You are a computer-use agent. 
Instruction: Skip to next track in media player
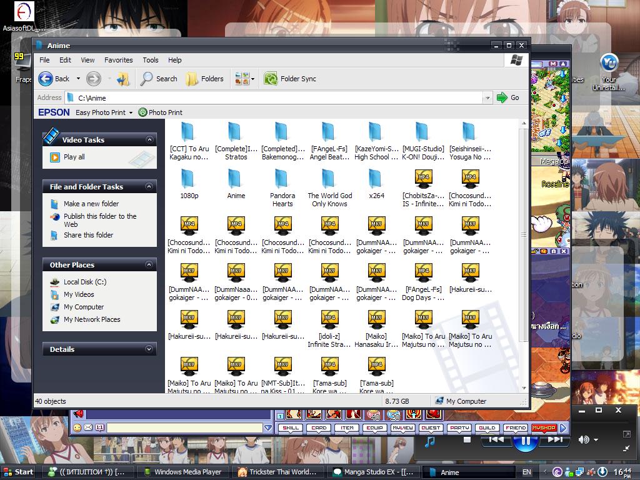(555, 439)
